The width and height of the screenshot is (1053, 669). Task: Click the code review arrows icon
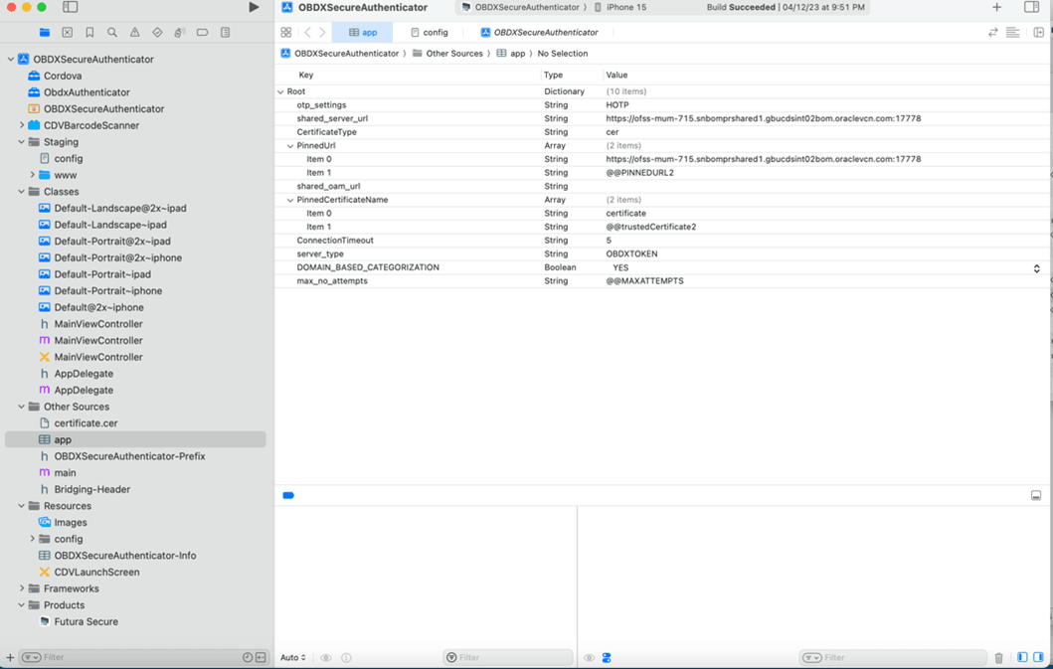992,32
